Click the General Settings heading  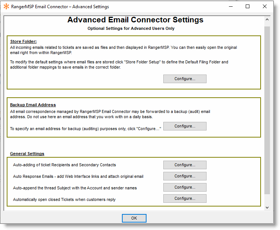click(x=27, y=154)
